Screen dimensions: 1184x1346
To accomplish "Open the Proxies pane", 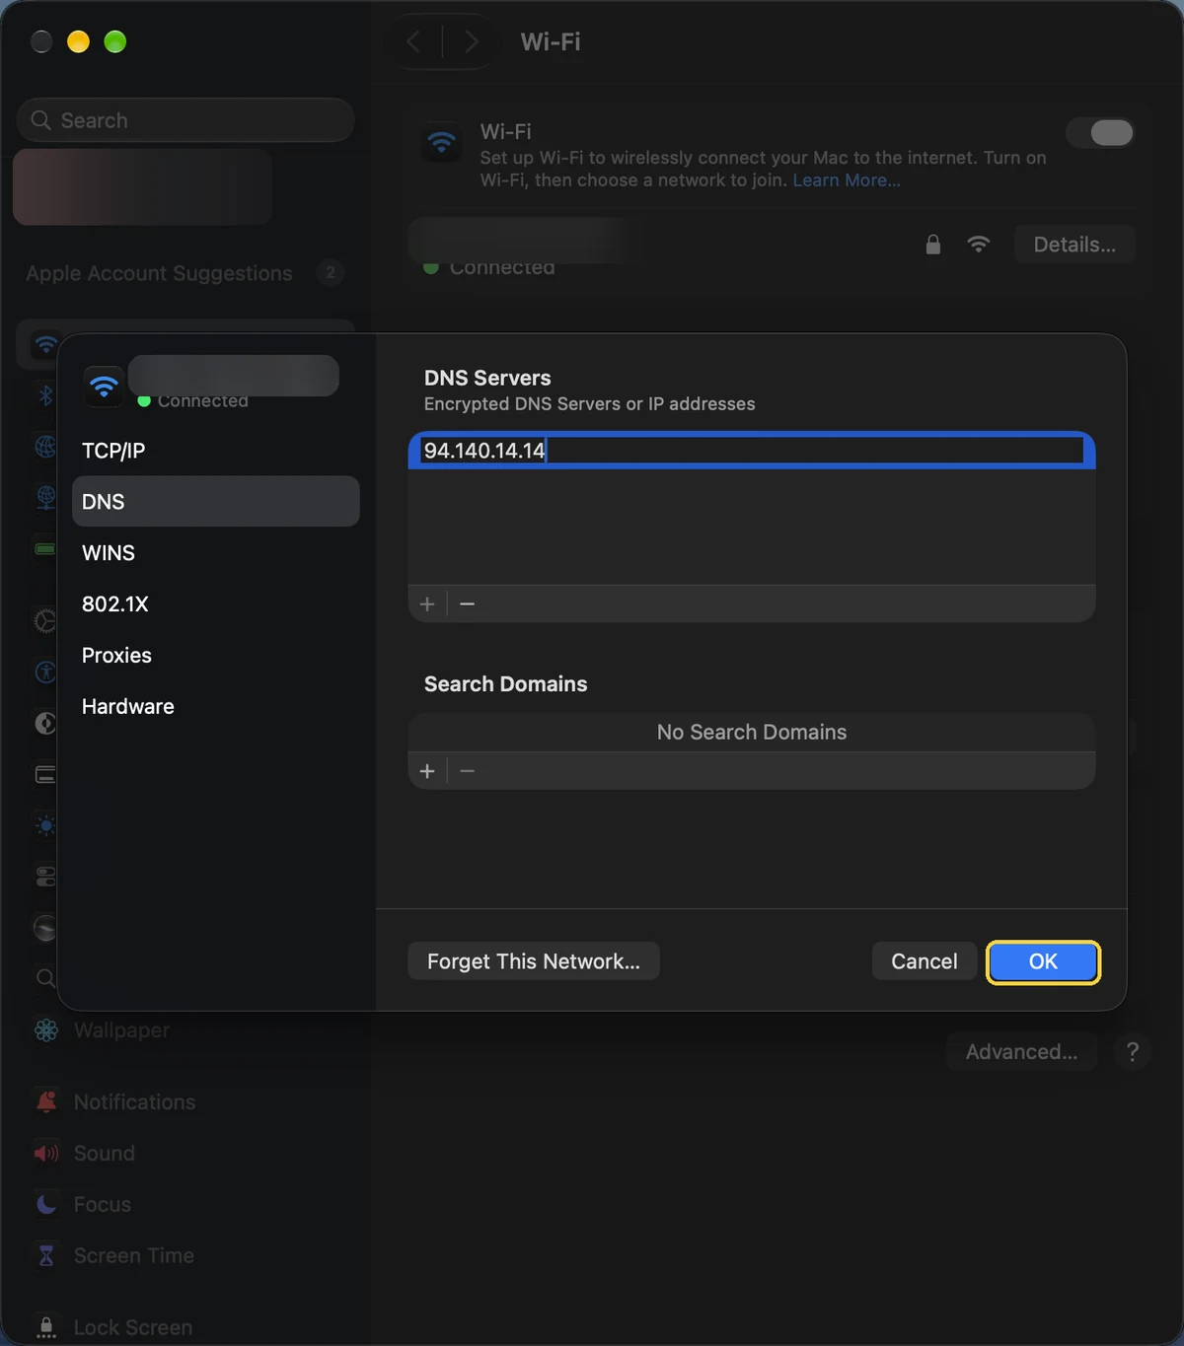I will click(x=215, y=656).
